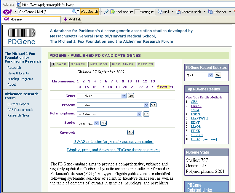Viewport: 235px width, 193px height.
Task: Open Display, print, and download database content
Action: coord(113,150)
